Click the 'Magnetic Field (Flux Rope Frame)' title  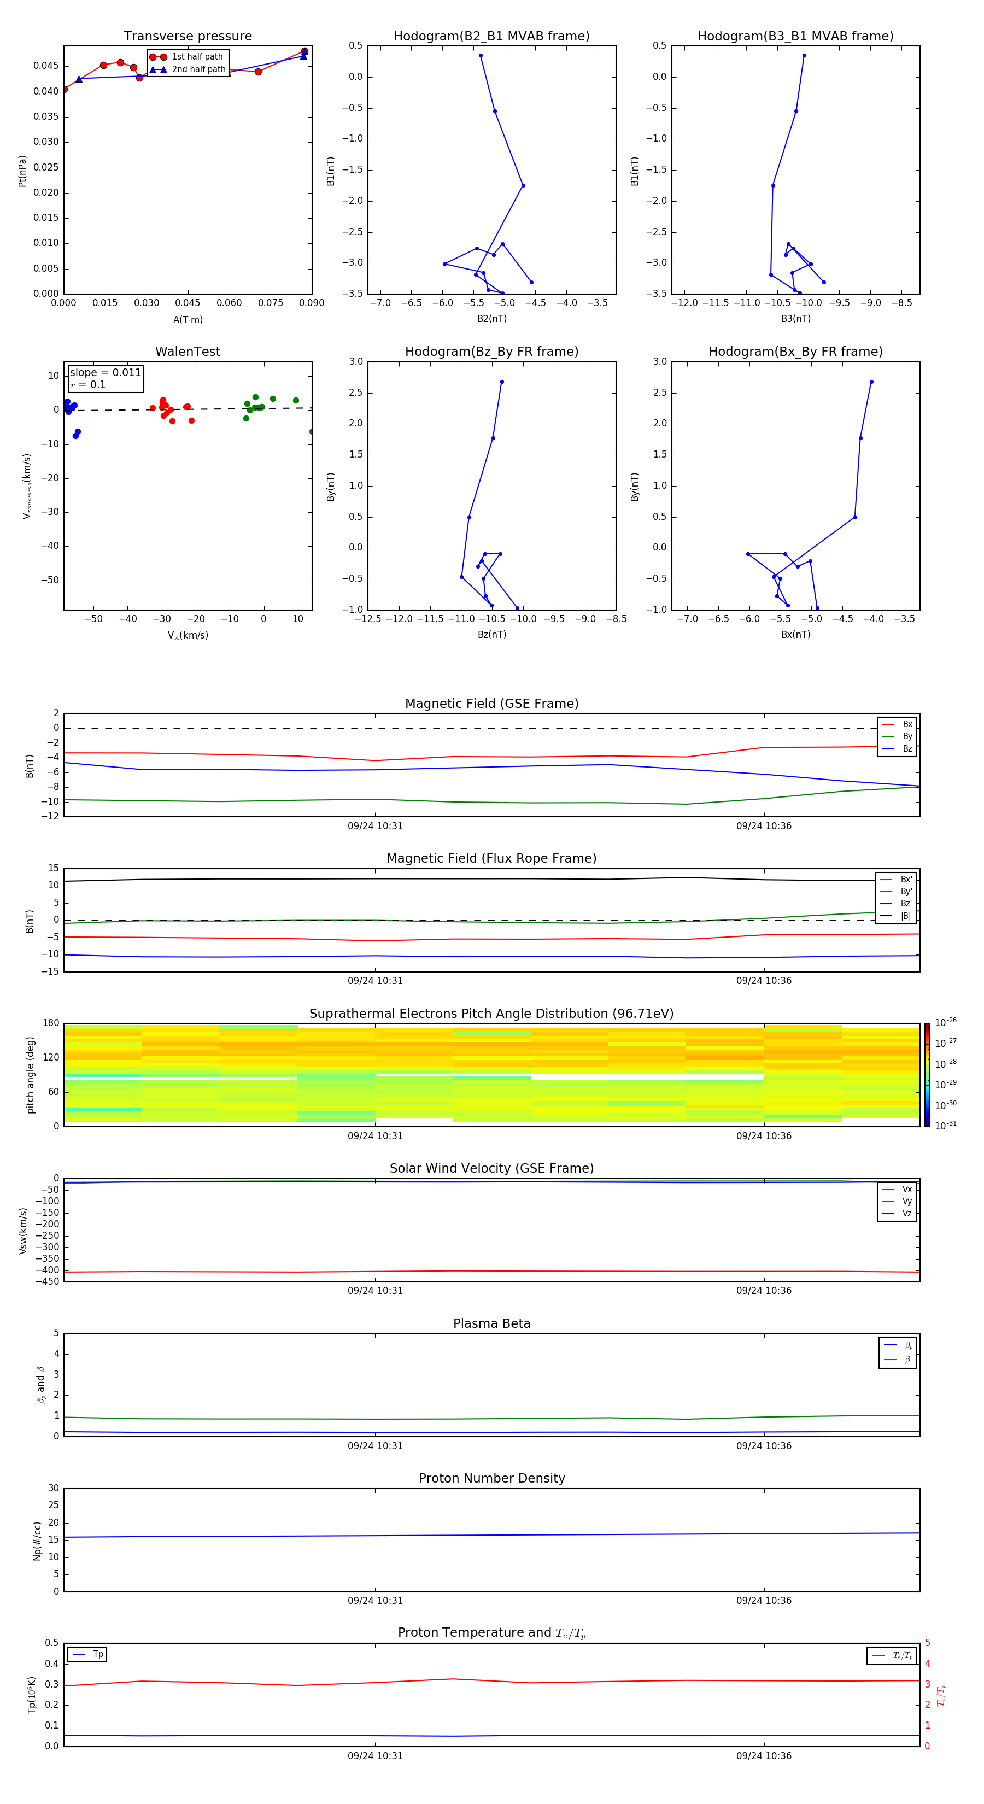tap(491, 859)
